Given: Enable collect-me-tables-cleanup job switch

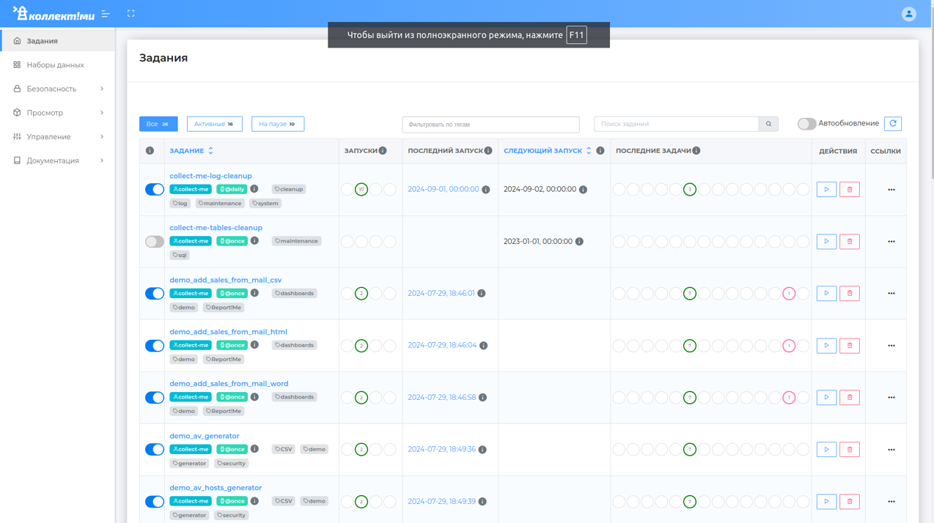Looking at the screenshot, I should click(155, 242).
